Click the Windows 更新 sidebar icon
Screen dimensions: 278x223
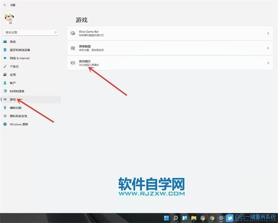pyautogui.click(x=5, y=124)
